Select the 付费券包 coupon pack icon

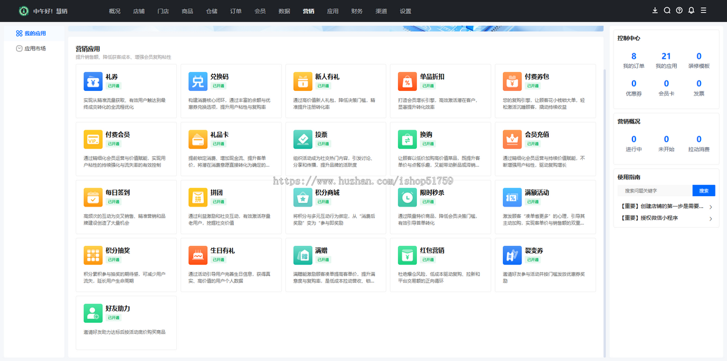513,81
